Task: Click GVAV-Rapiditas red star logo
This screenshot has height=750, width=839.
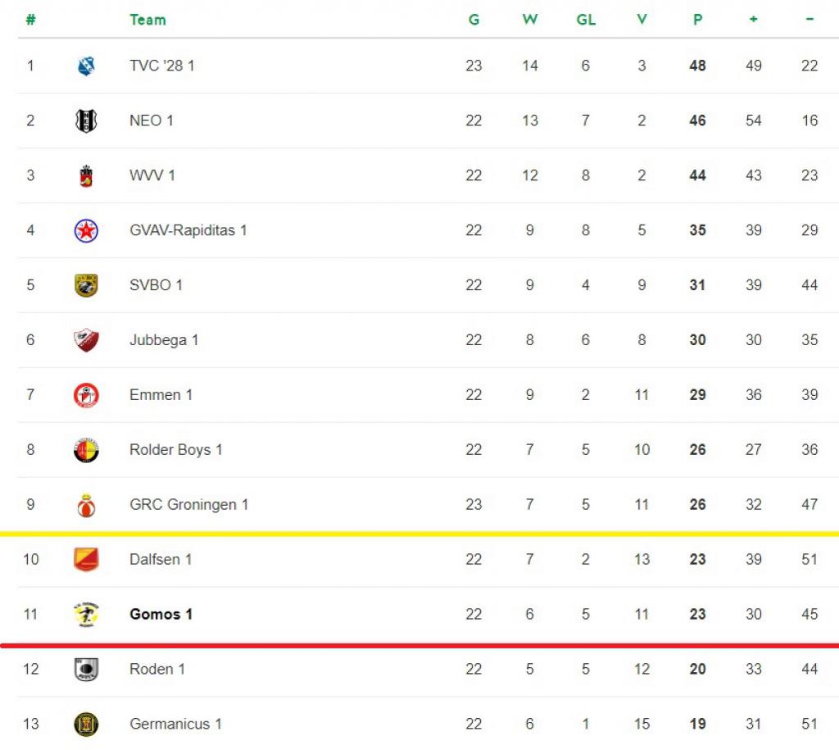Action: [x=86, y=230]
